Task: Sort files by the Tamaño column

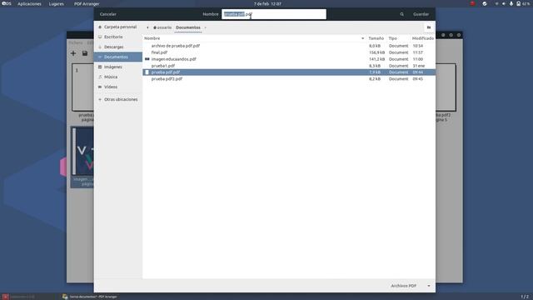Action: 376,38
